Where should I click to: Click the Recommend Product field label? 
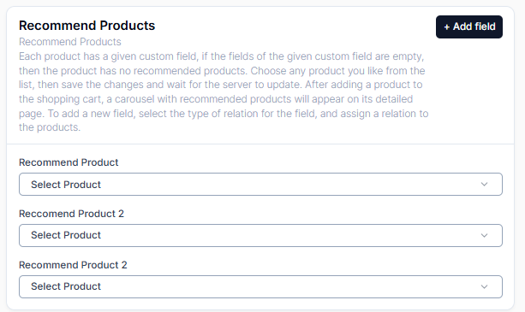click(x=69, y=162)
